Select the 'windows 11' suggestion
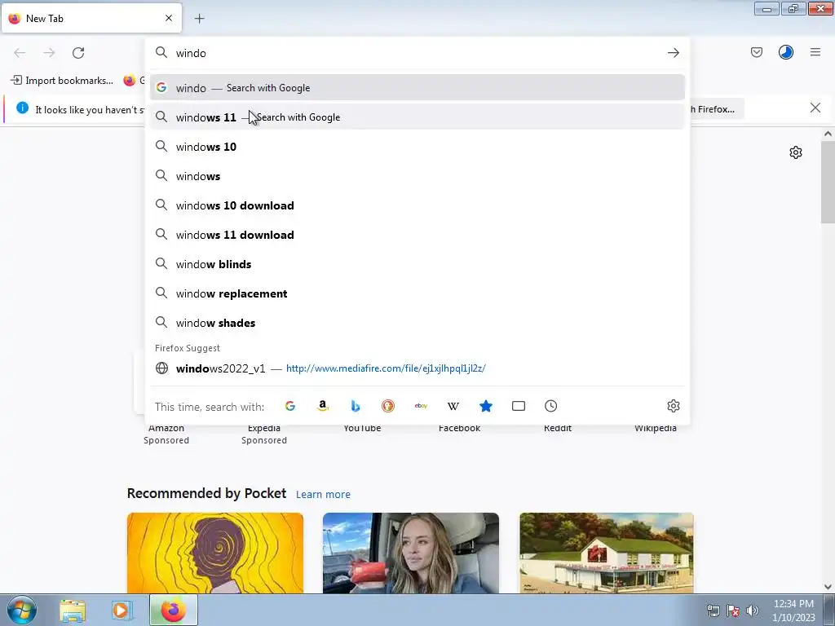Image resolution: width=835 pixels, height=626 pixels. 417,117
